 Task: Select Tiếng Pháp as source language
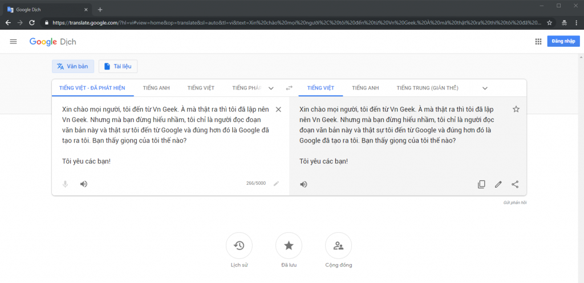click(x=246, y=88)
